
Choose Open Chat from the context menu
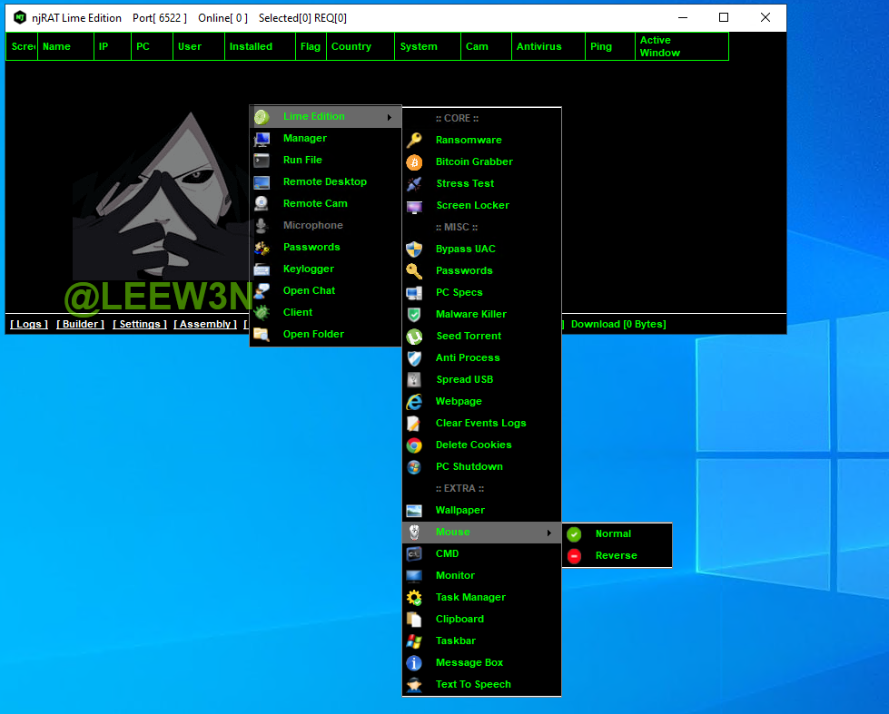point(309,290)
